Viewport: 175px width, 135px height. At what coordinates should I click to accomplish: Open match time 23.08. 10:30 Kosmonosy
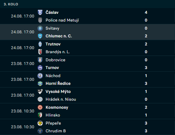tap(23, 111)
